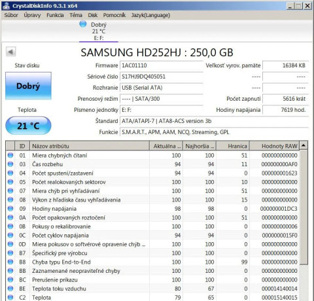
Task: Click the Štandard ATA/ATAPI-7 field
Action: pos(214,121)
